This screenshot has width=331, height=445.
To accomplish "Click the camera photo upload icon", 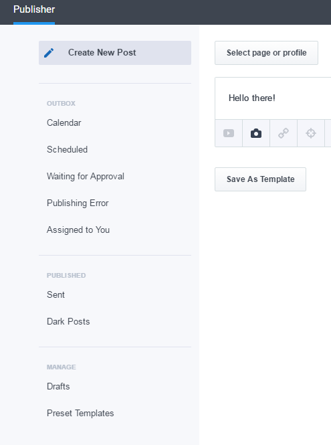I will (x=256, y=133).
